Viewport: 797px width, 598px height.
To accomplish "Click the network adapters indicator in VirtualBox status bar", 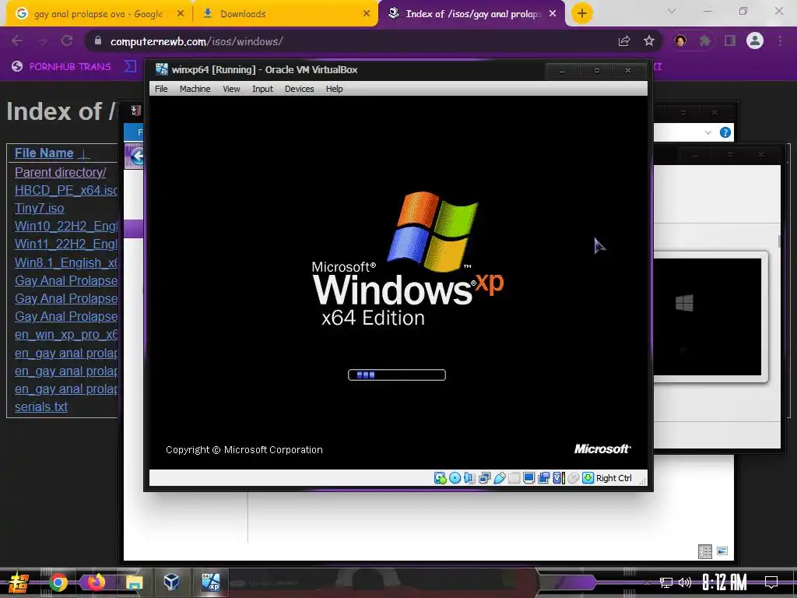I will (x=484, y=478).
